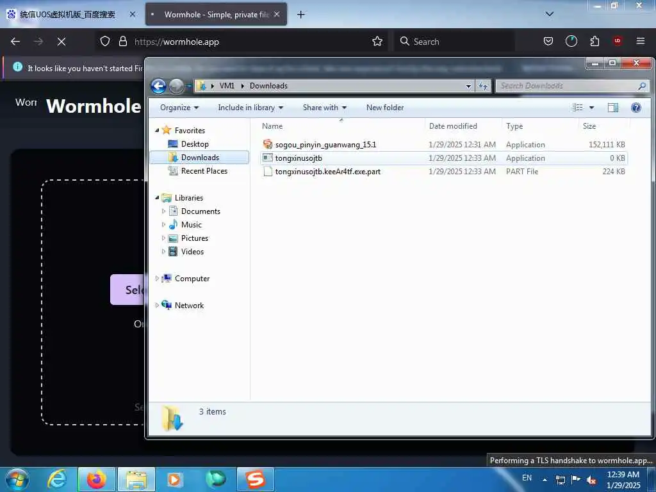Select the Videos library
Image resolution: width=656 pixels, height=492 pixels.
tap(192, 251)
